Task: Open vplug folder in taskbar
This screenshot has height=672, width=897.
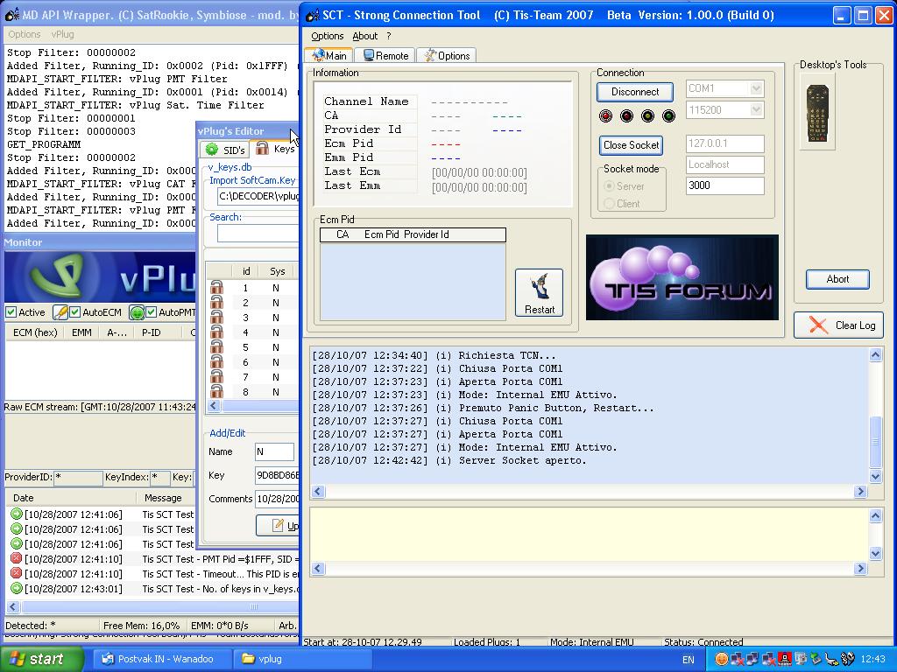Action: coord(302,659)
